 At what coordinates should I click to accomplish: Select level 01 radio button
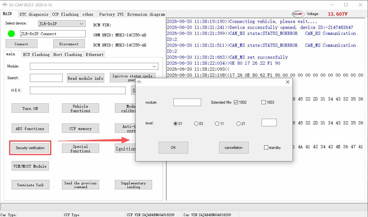175,124
